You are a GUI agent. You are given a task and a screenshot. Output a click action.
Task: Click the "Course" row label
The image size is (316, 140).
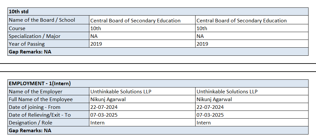coord(17,28)
